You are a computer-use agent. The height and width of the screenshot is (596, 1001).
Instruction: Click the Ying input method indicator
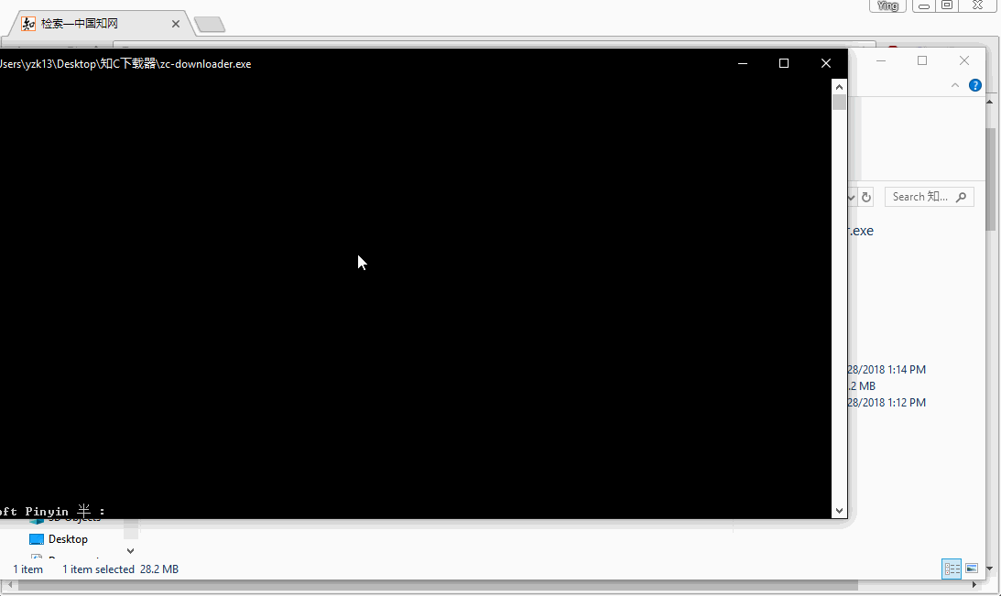[887, 5]
